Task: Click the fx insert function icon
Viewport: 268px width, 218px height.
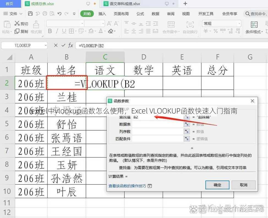Action: tap(71, 46)
